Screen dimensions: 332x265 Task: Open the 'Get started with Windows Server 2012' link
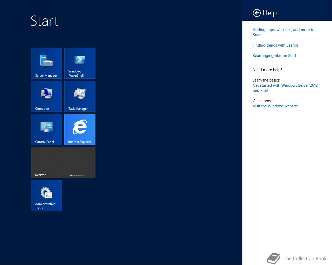285,88
